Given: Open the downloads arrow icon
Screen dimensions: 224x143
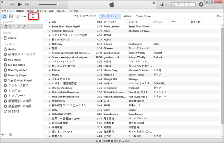Looking at the screenshot, I should pos(201,5).
